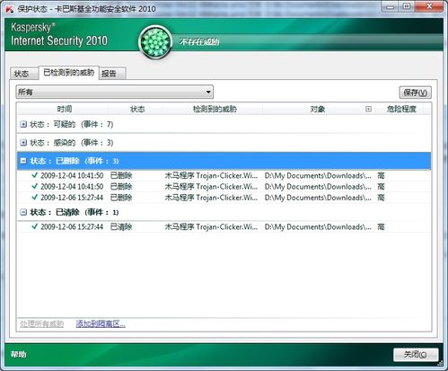
Task: Sort by the 时间 column header
Action: tap(64, 109)
